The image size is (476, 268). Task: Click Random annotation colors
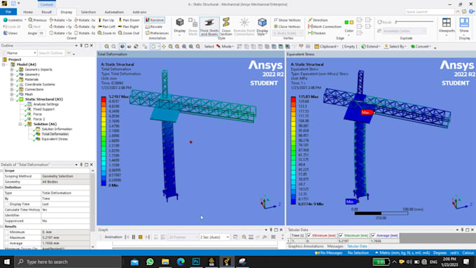[x=155, y=20]
